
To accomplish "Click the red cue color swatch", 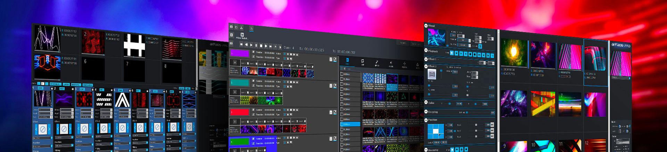I will [x=240, y=112].
